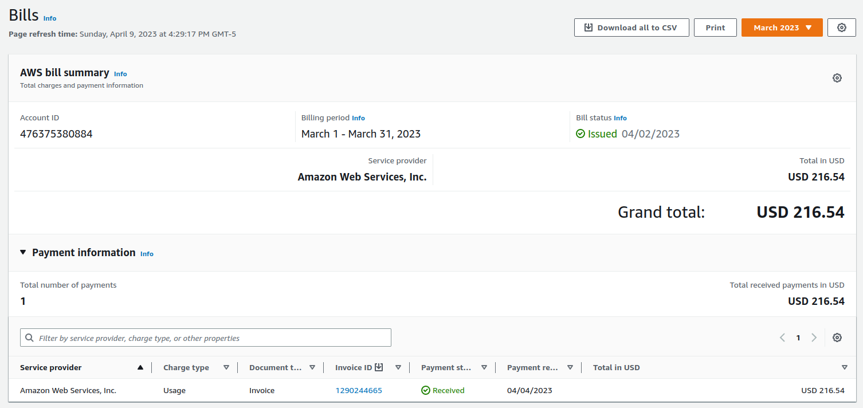Click green Issued status check icon
Screen dimensions: 863x408
click(x=580, y=134)
